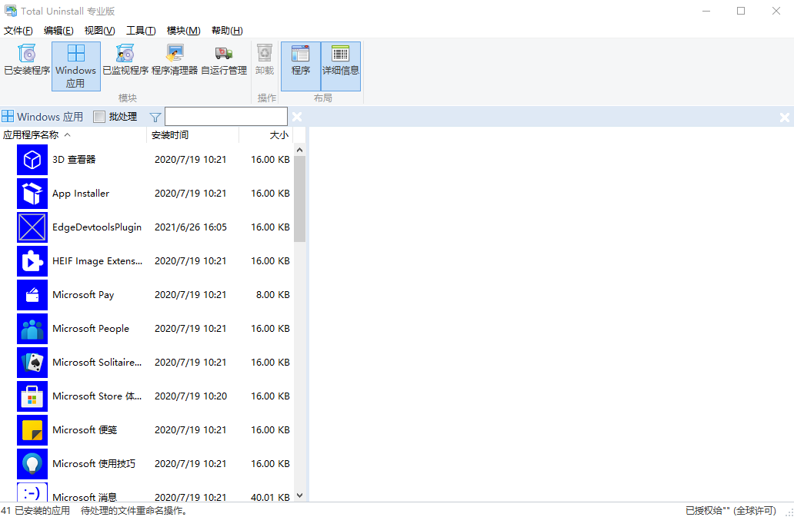Click the 已授权给 license status text
This screenshot has height=517, width=794.
tap(731, 510)
